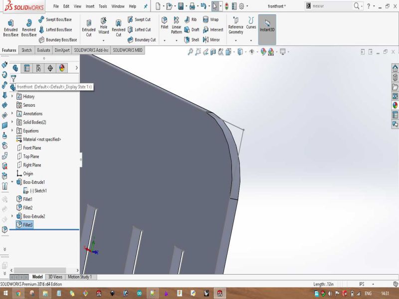Switch to the Motion Study 1 tab
The height and width of the screenshot is (299, 399).
pyautogui.click(x=80, y=277)
